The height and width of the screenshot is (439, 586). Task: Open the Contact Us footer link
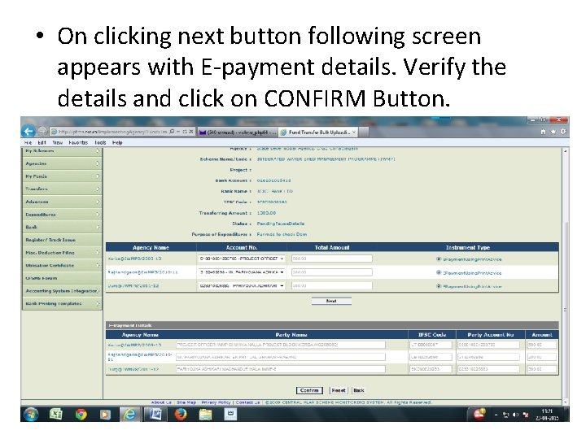coord(247,402)
